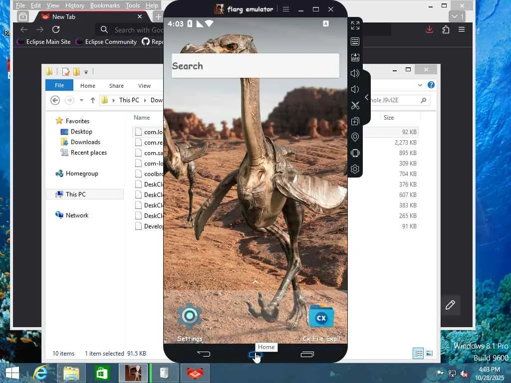Switch Explorer to large icons view
Viewport: 511px width, 383px height.
pos(430,354)
